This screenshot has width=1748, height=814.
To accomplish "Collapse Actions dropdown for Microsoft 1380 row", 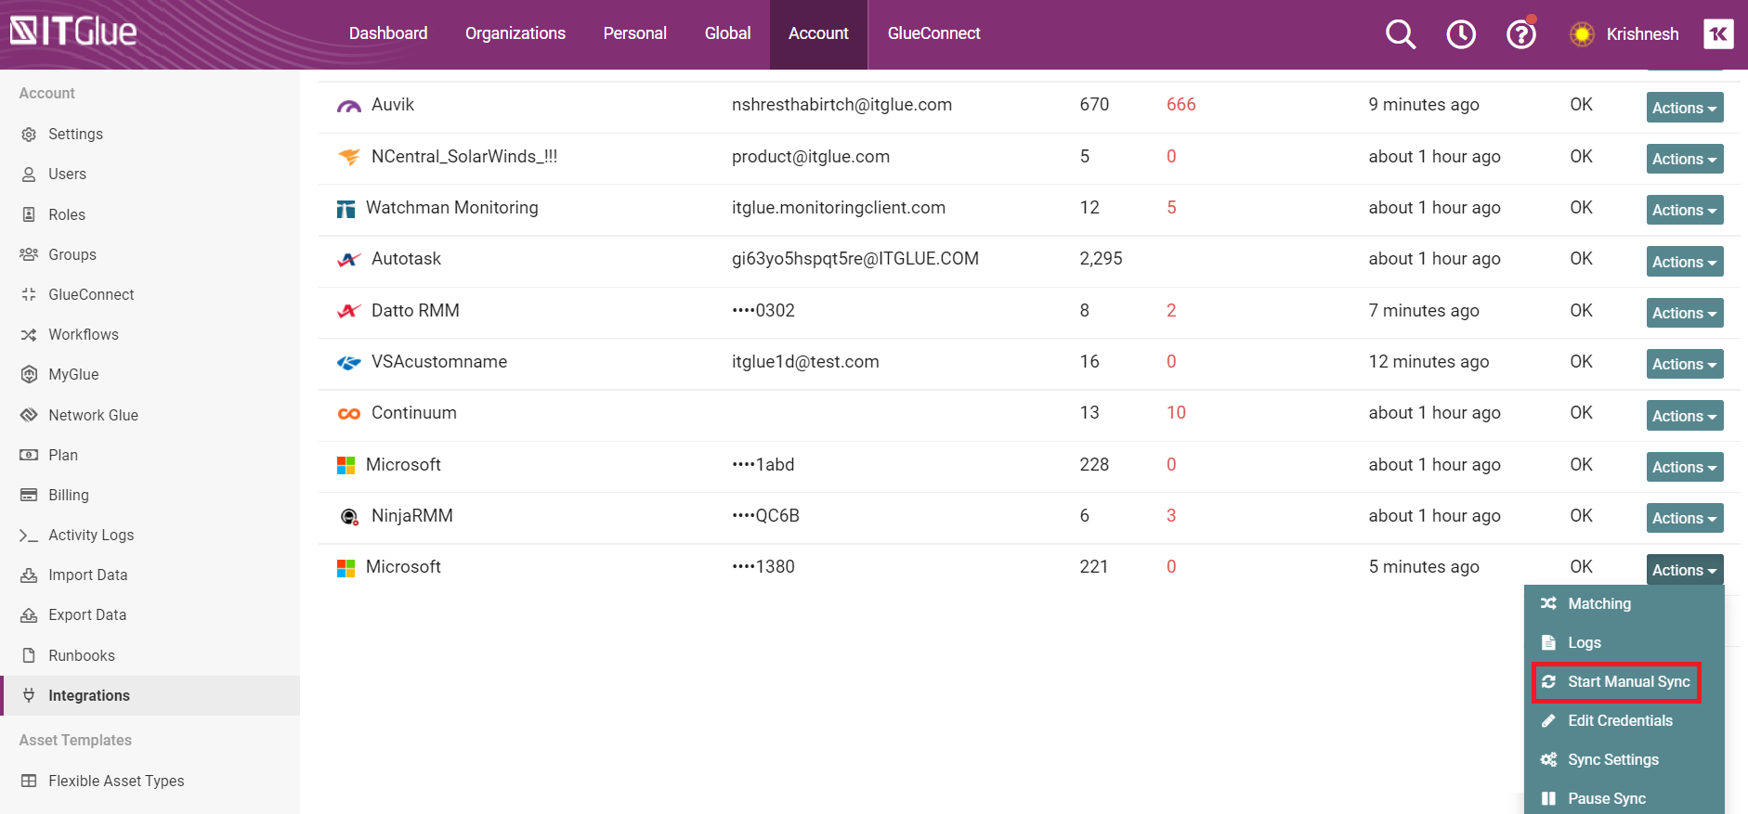I will (1685, 570).
